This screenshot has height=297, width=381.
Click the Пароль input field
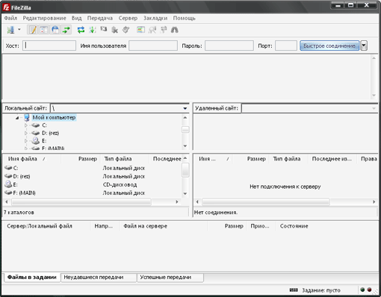click(x=229, y=46)
